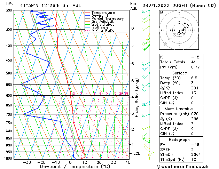Click the 'weatheronline.co.uk' copyright text
This screenshot has width=219, height=169.
(182, 167)
